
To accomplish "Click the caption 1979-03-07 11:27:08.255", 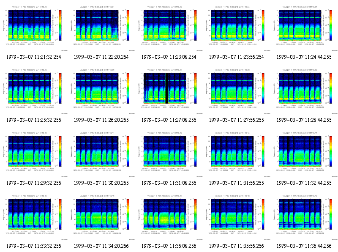I will pos(169,120).
